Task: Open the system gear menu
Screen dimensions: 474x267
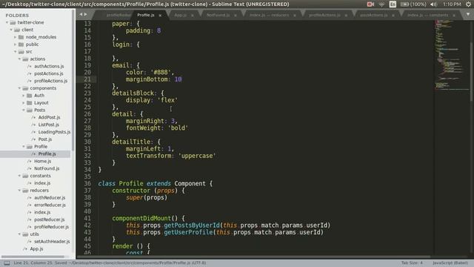Action: pyautogui.click(x=468, y=4)
